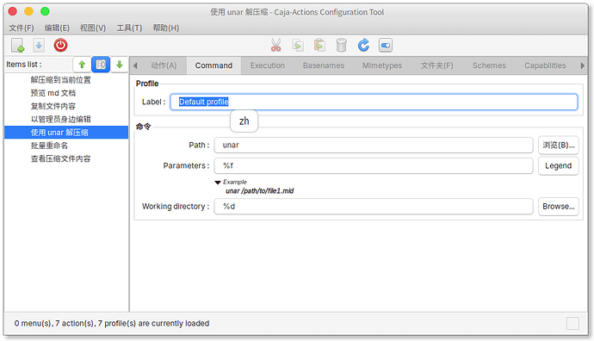The width and height of the screenshot is (594, 341).
Task: Click the Parameters input field
Action: (x=374, y=166)
